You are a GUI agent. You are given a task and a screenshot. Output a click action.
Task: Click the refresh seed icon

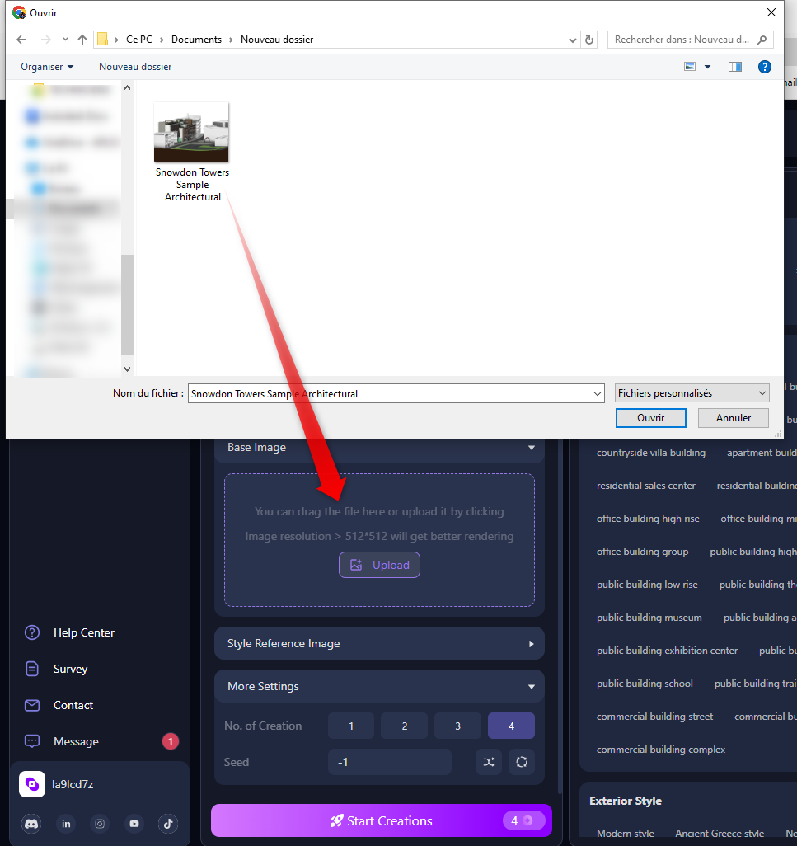click(522, 762)
